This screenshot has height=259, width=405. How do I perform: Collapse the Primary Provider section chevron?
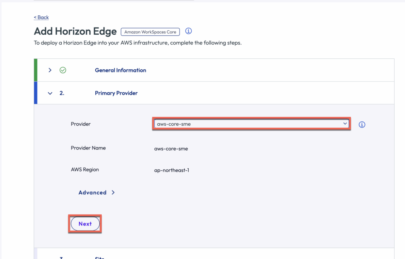pos(50,93)
